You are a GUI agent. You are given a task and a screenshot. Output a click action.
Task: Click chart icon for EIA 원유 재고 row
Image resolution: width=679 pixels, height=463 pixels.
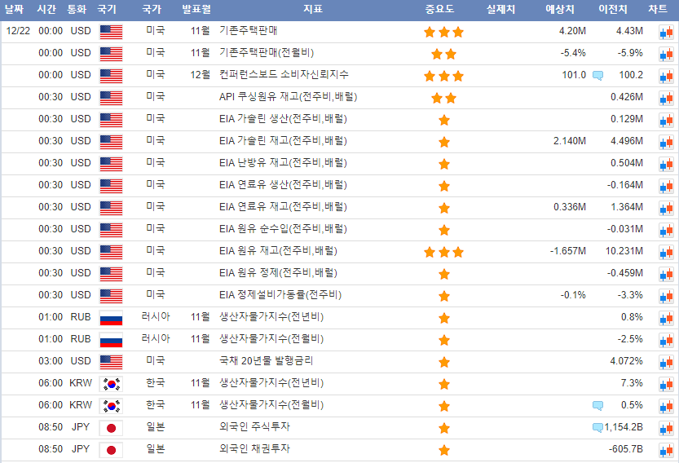tap(664, 252)
